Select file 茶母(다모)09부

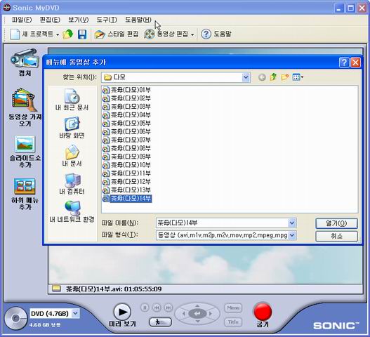[x=126, y=157]
